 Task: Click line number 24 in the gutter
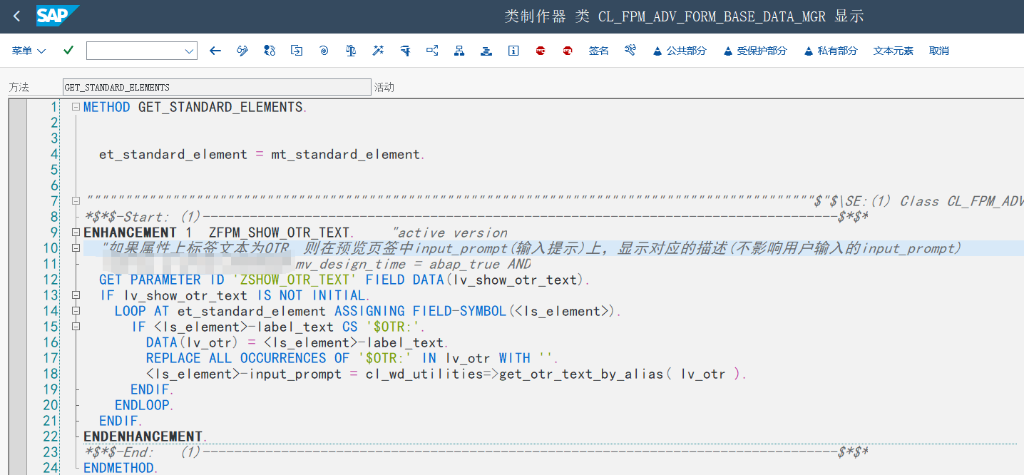[x=50, y=468]
